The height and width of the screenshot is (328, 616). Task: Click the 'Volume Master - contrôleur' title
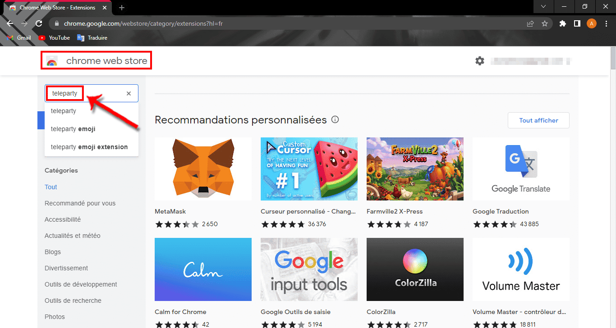pos(519,312)
